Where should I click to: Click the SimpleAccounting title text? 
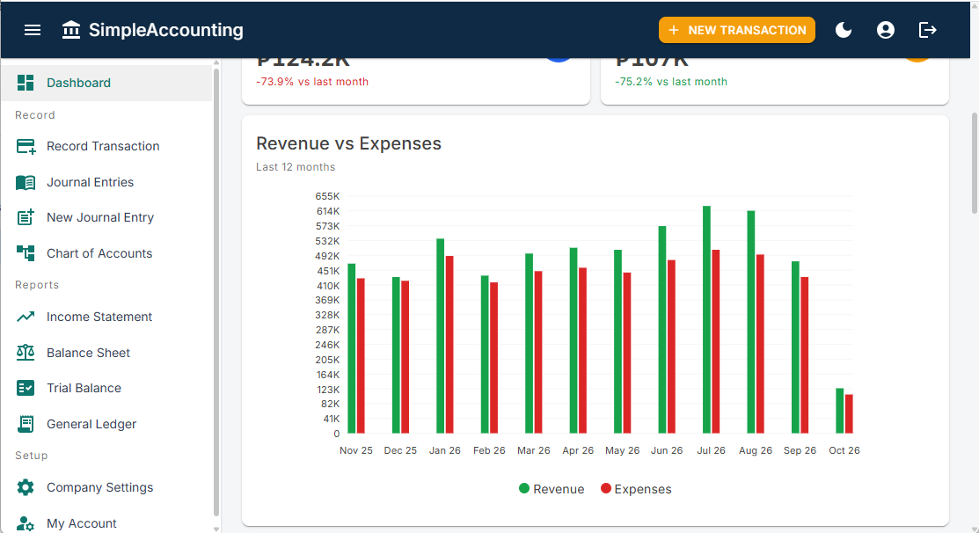coord(166,30)
